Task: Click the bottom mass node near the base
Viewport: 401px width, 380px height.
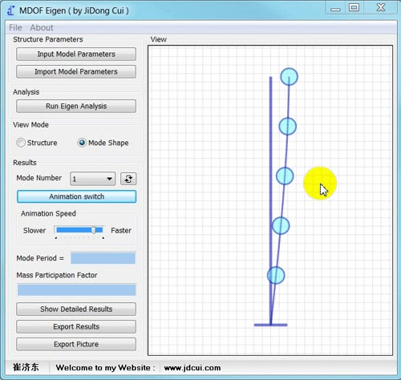Action: [276, 275]
